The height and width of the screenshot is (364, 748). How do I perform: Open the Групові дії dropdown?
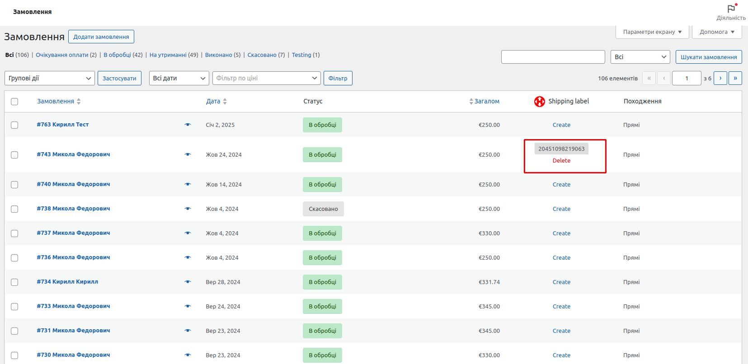(50, 78)
